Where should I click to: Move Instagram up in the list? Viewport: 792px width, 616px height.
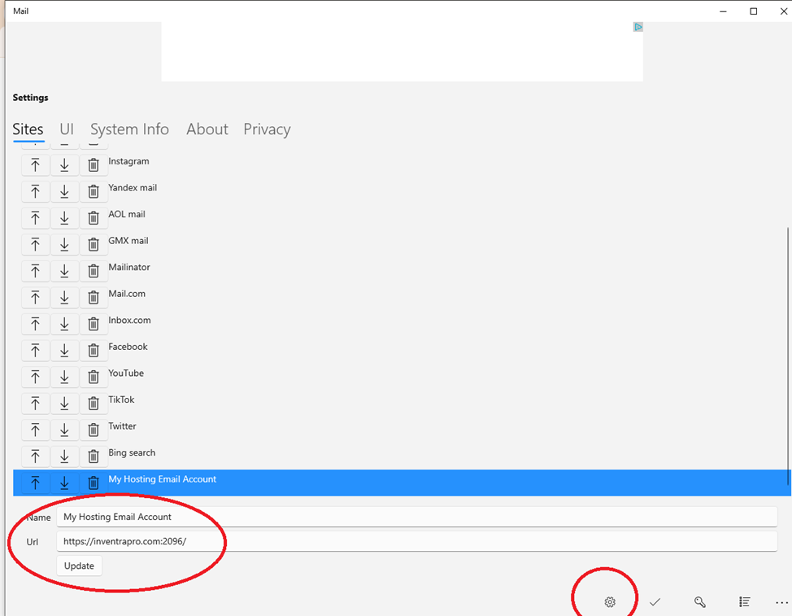point(35,165)
